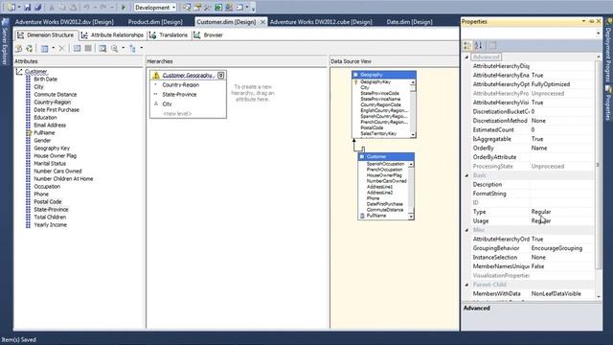This screenshot has height=345, width=613.
Task: Click the Customer Geography hierarchy warning icon
Action: coord(156,75)
